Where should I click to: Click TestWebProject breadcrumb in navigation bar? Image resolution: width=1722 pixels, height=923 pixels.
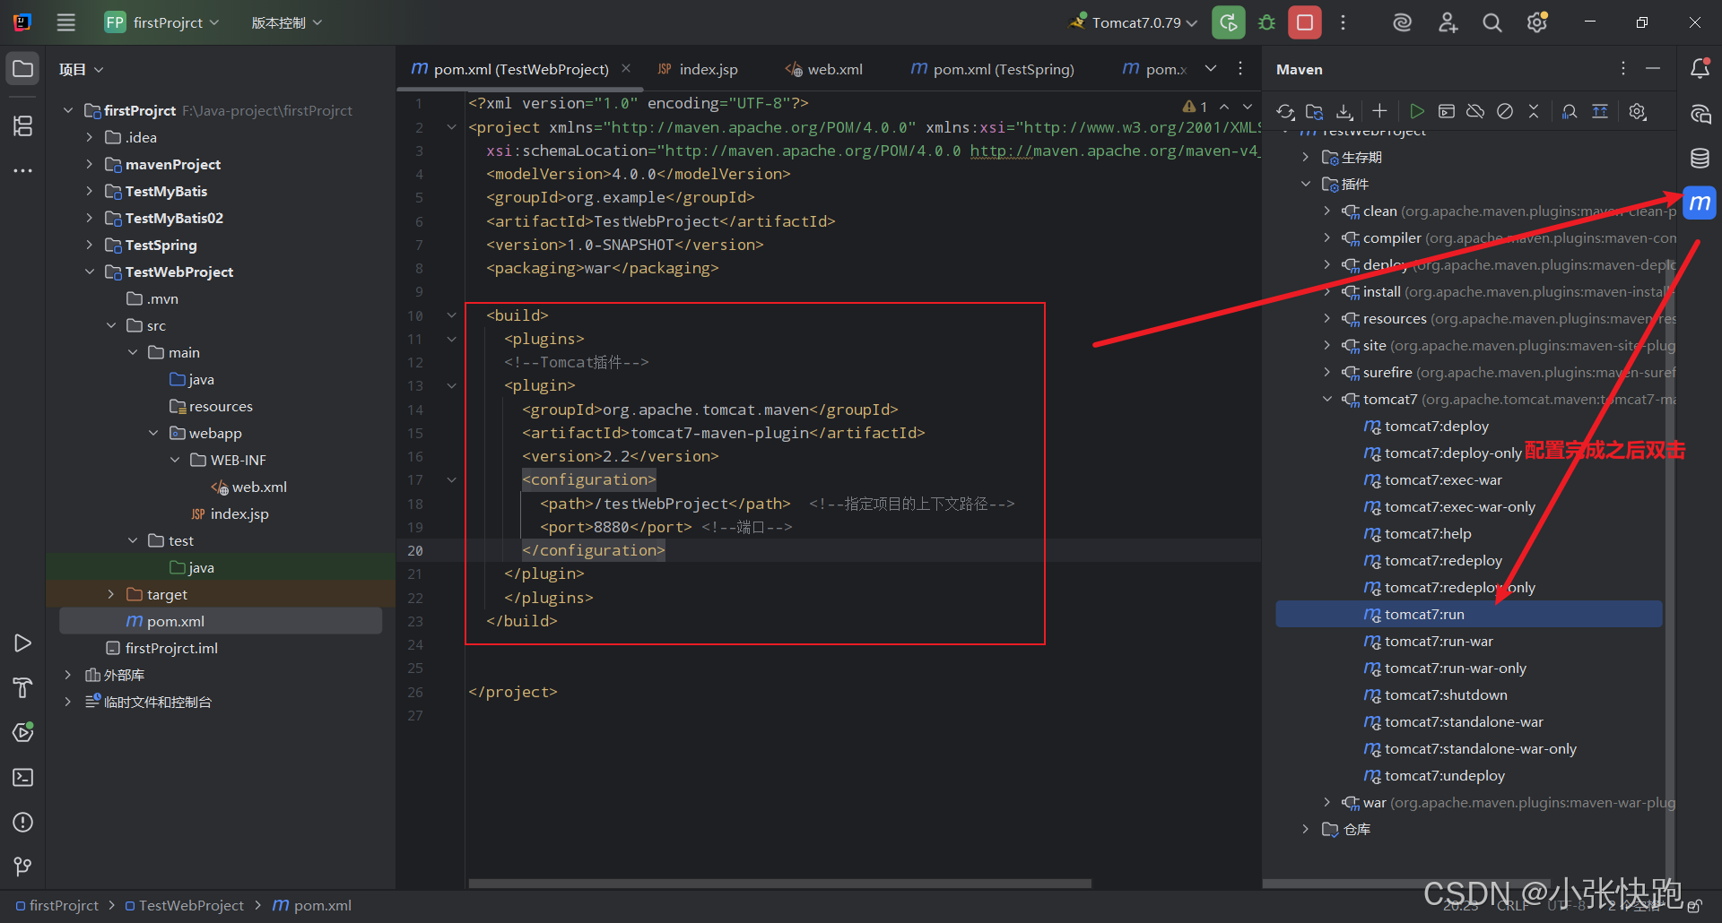[184, 905]
